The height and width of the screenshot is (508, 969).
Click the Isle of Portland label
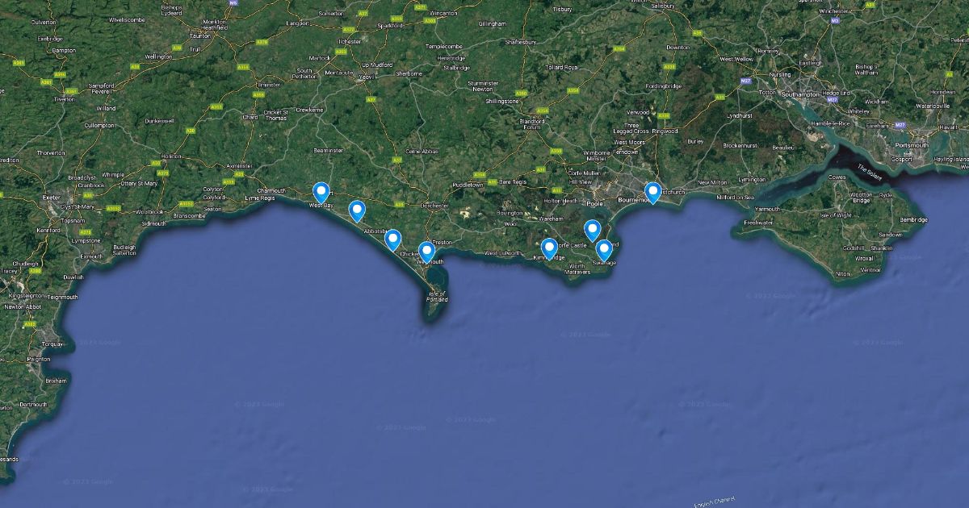coord(437,296)
